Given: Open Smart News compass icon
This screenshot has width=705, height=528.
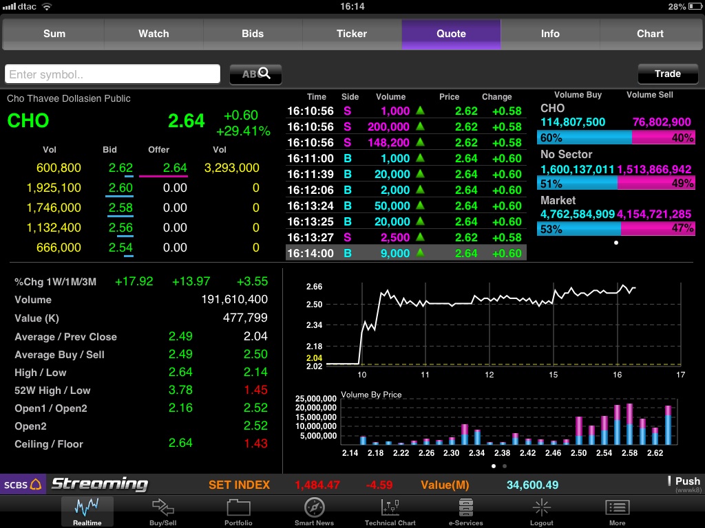Looking at the screenshot, I should pyautogui.click(x=314, y=511).
